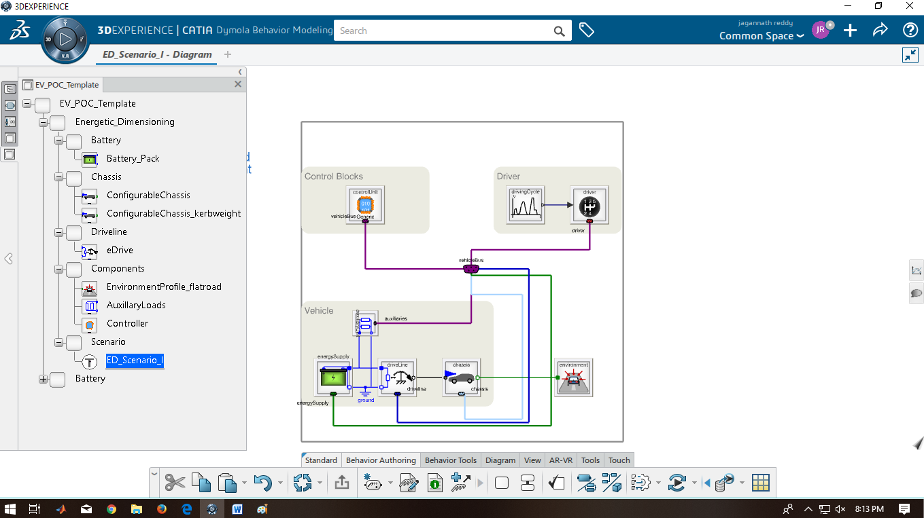Collapse the EV_POC_Template root node
Image resolution: width=924 pixels, height=518 pixels.
pyautogui.click(x=27, y=104)
